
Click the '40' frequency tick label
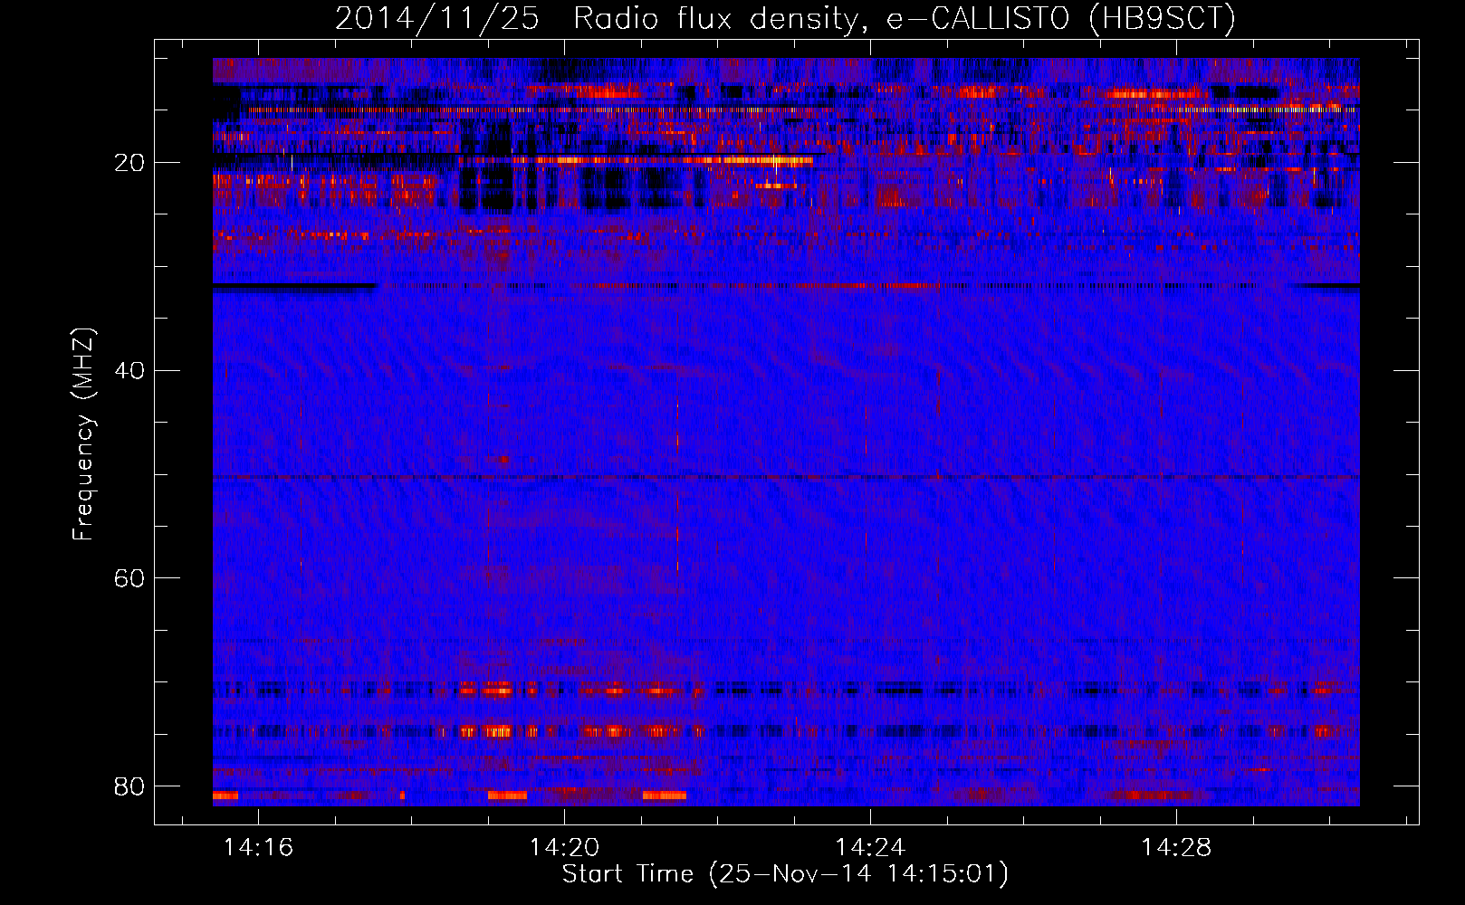point(130,371)
